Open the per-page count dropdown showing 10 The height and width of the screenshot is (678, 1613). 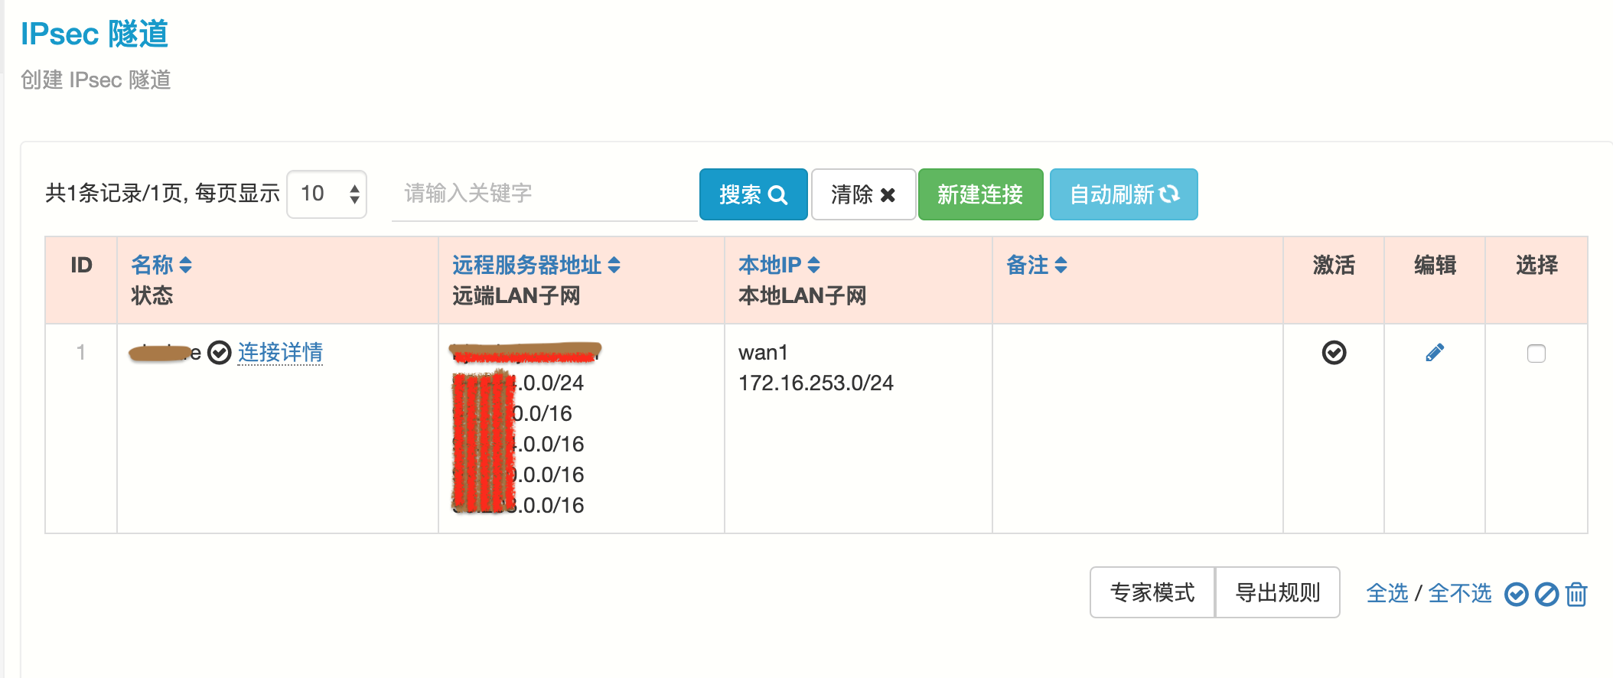coord(327,194)
